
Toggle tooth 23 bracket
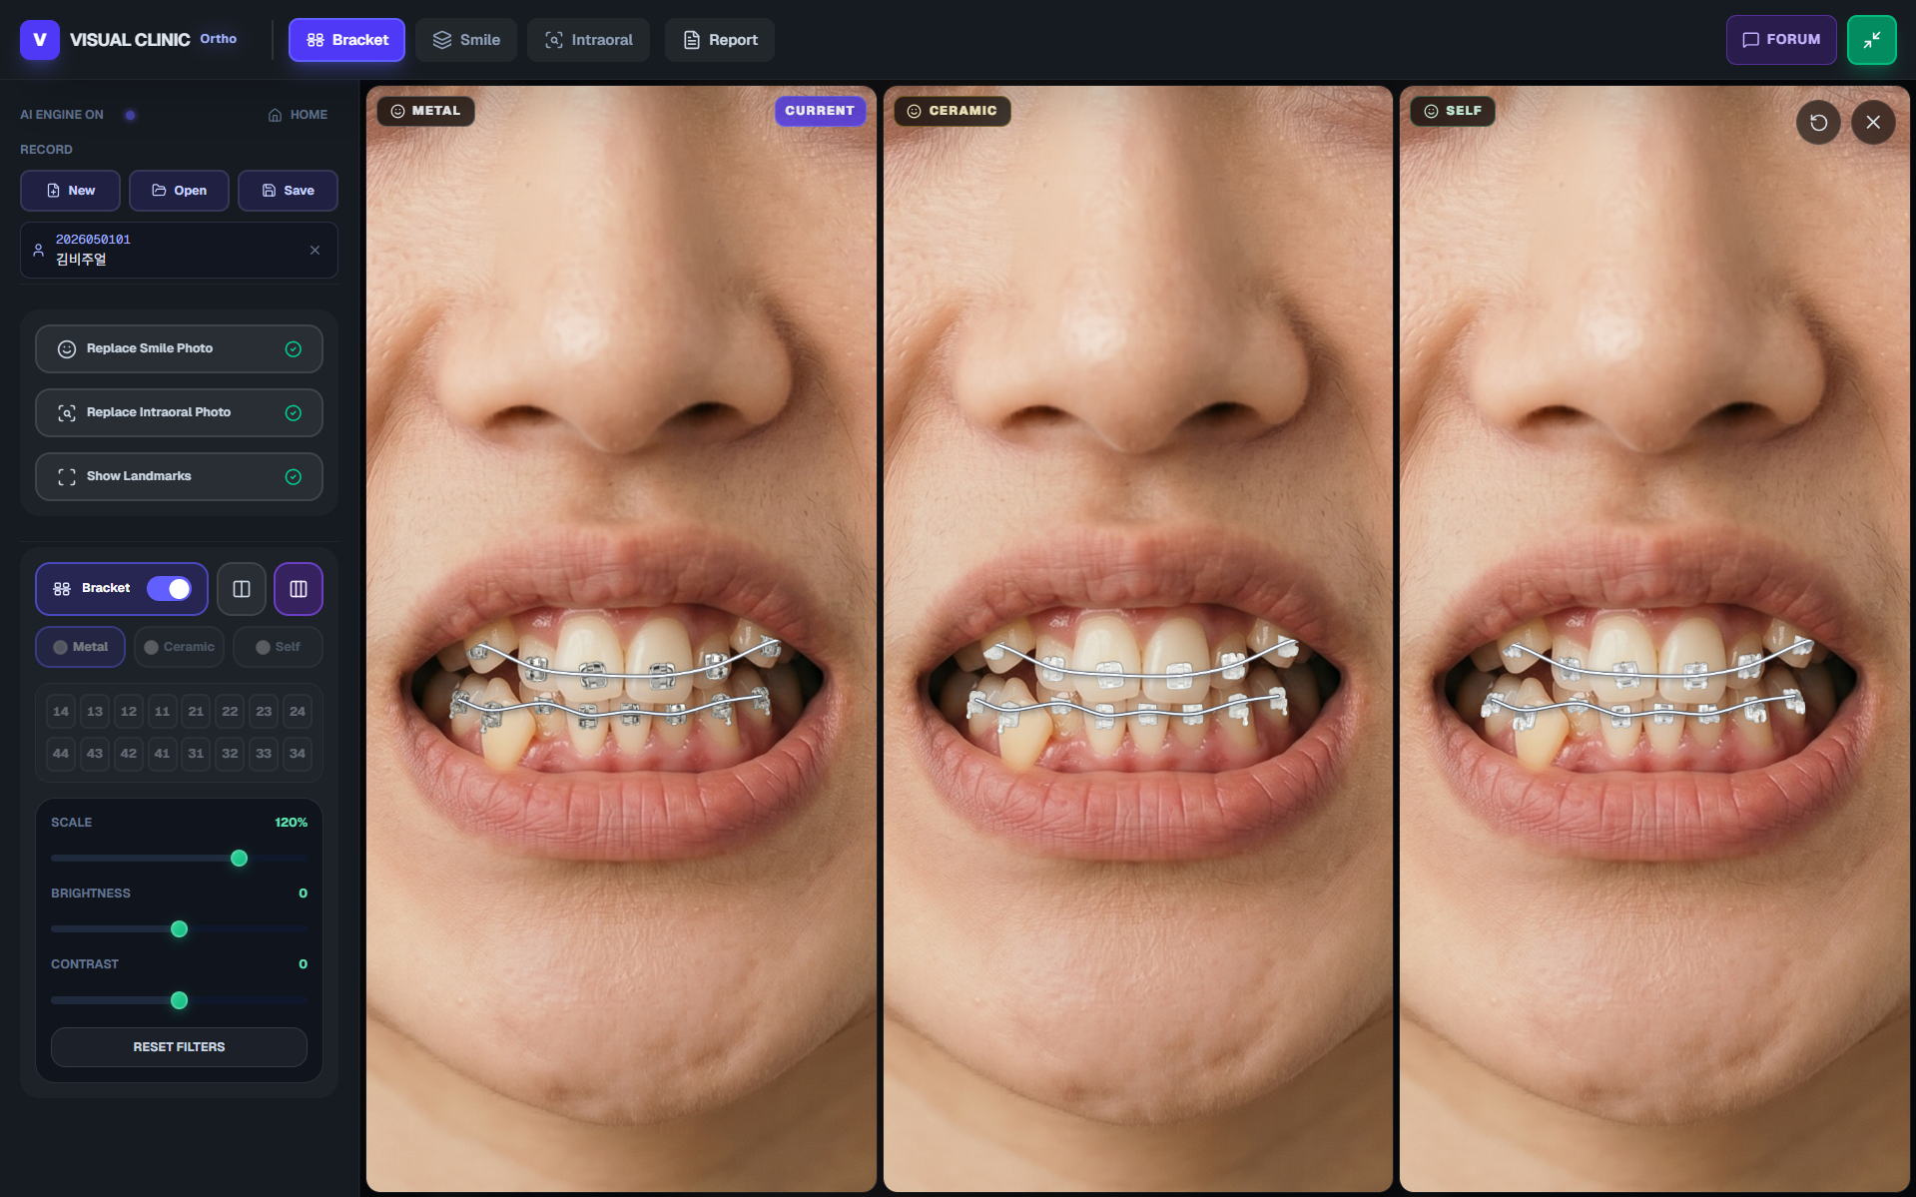click(264, 711)
